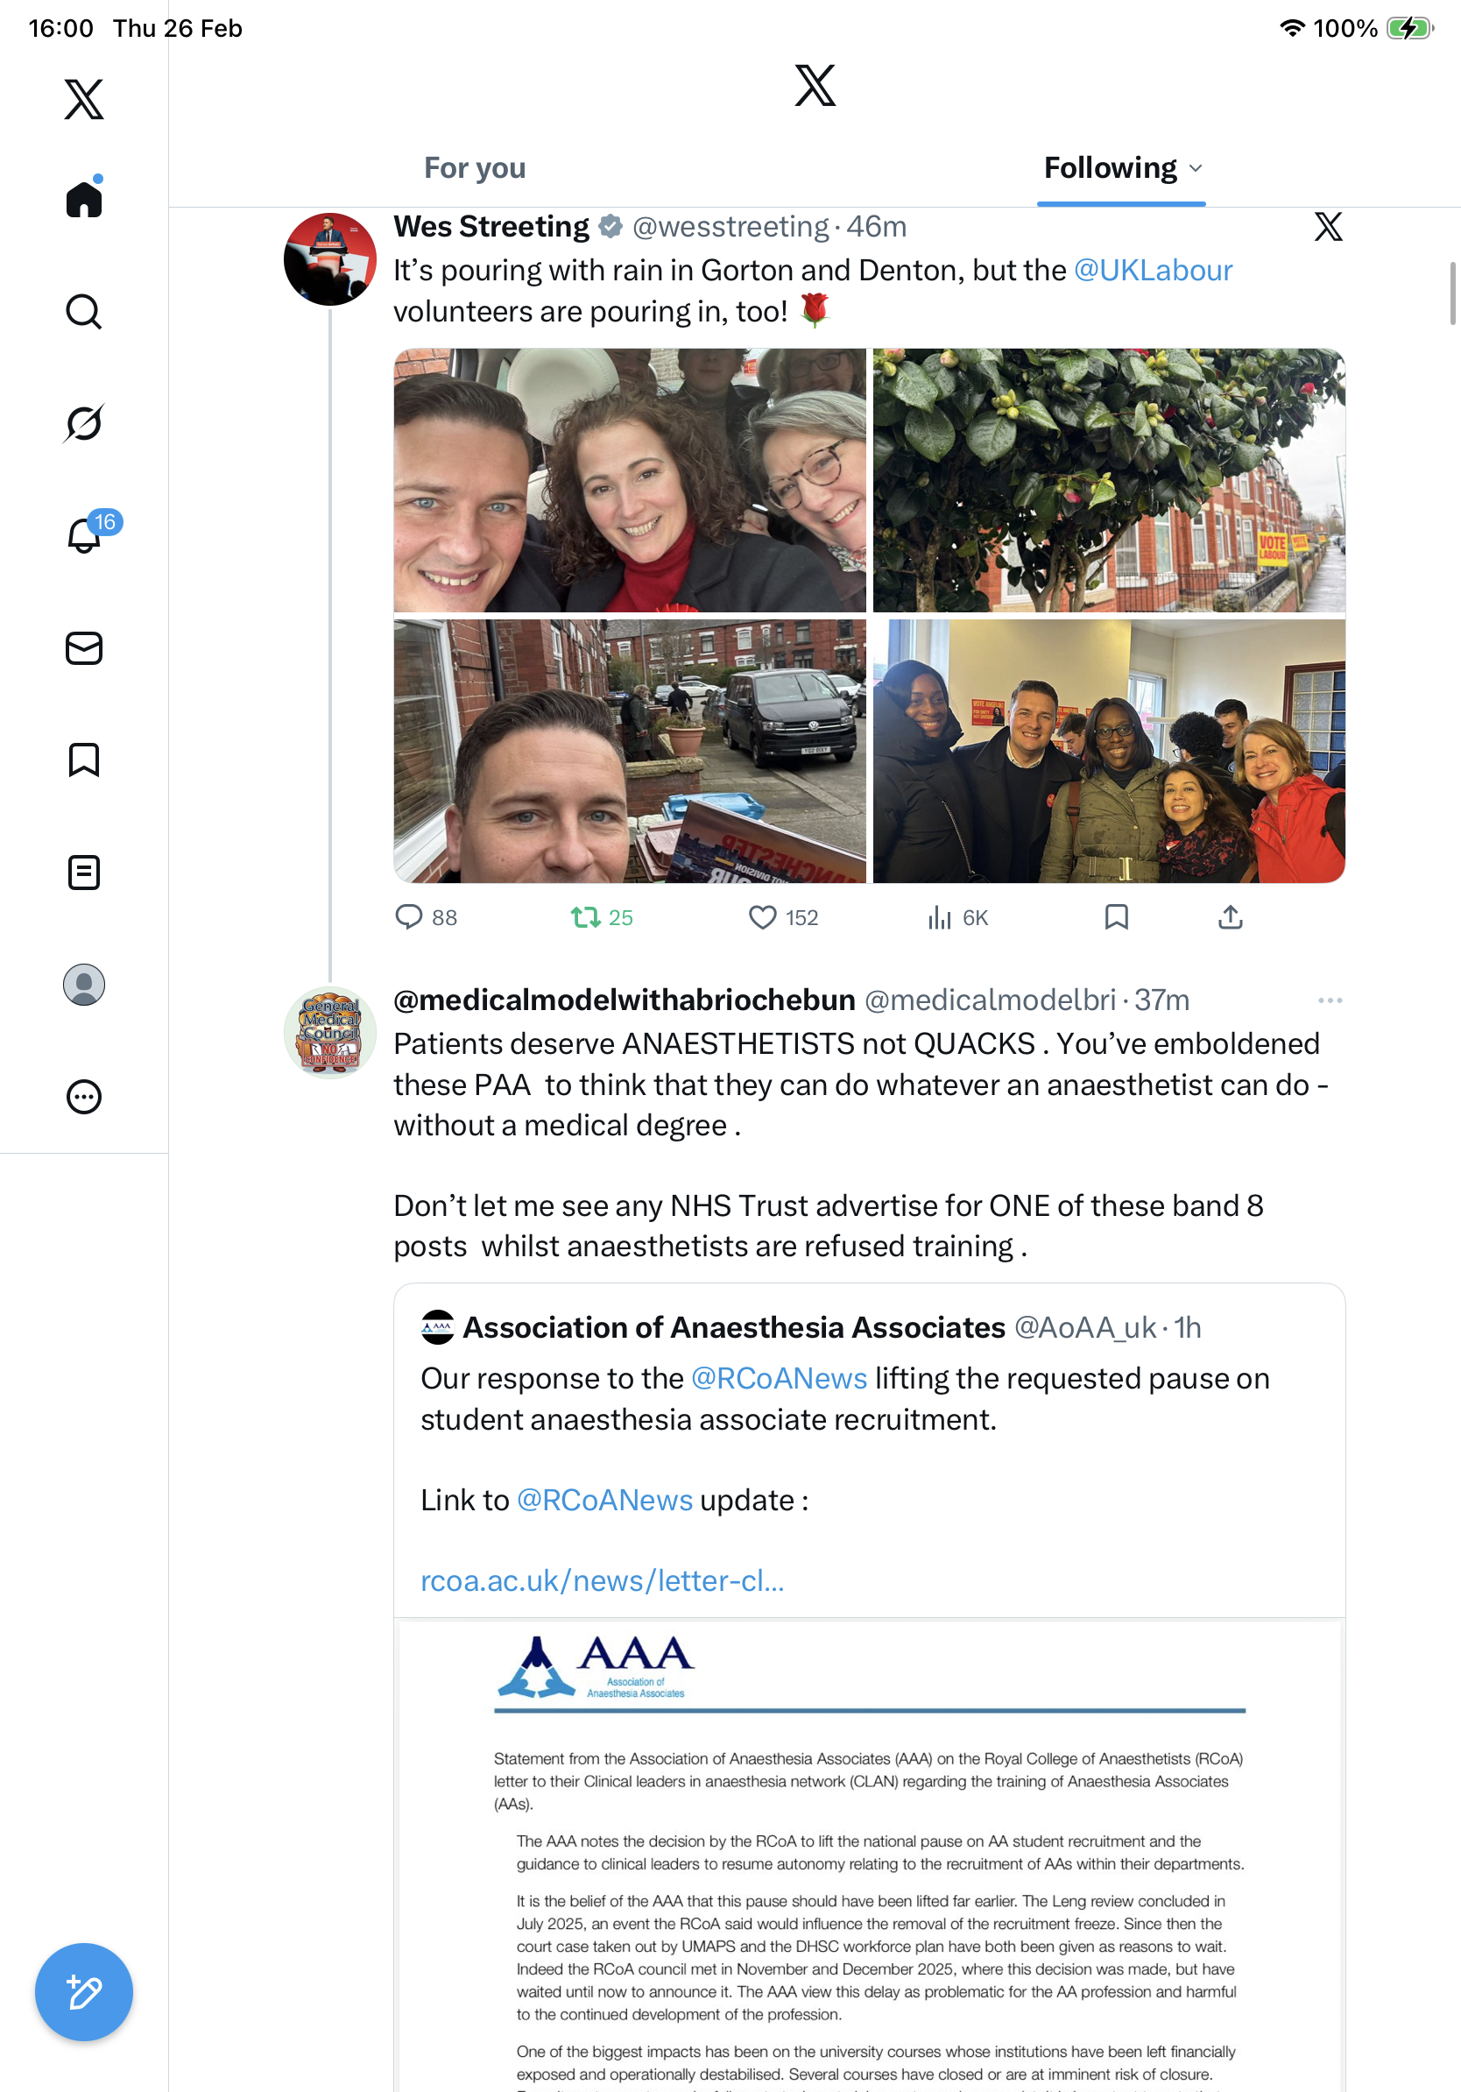
Task: Open the Profile avatar icon in sidebar
Action: tap(84, 985)
